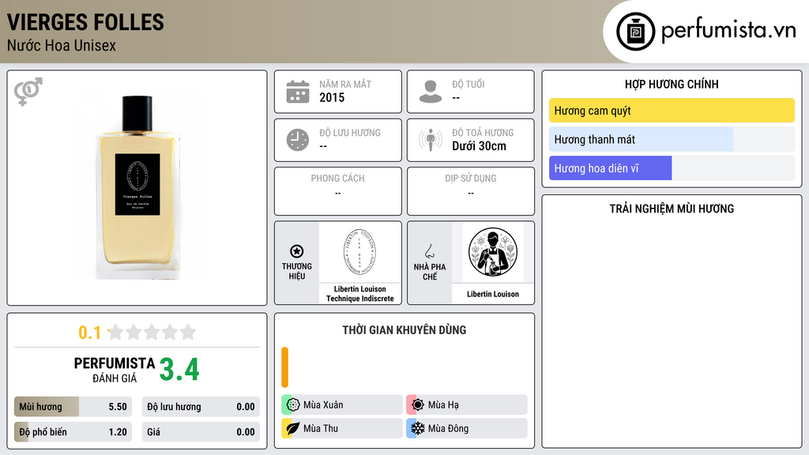Click the calendar icon for release year
This screenshot has height=455, width=809.
298,92
